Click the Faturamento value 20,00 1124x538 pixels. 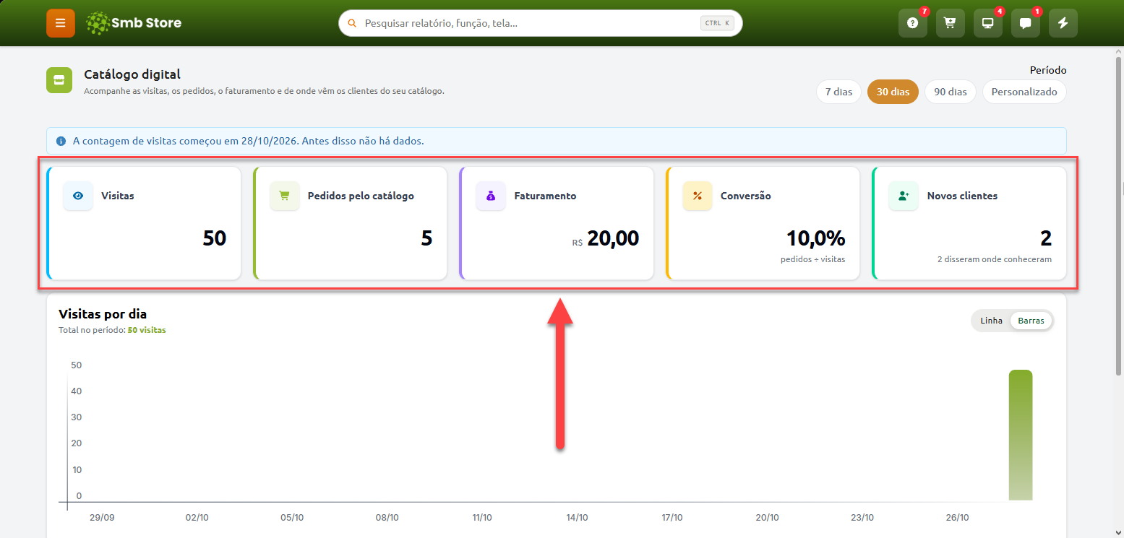tap(613, 238)
